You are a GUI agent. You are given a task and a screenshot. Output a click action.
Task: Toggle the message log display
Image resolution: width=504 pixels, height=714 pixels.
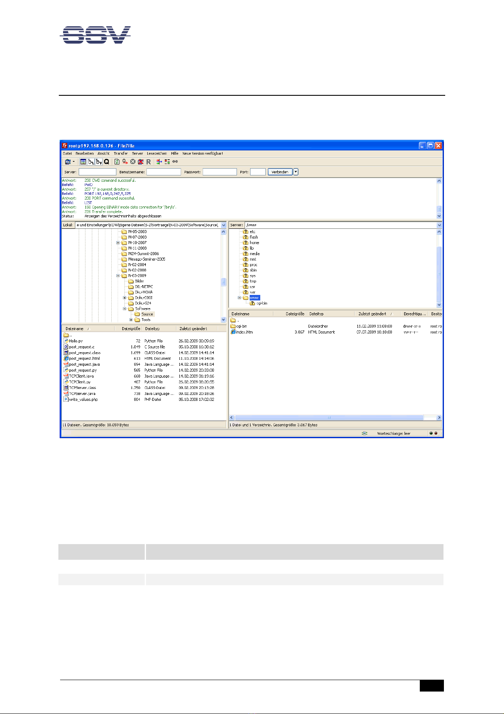(x=83, y=161)
